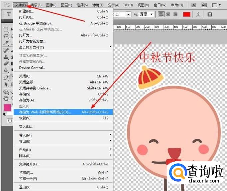
Task: Toggle character and paragraph panels icon
Action: coord(209,14)
